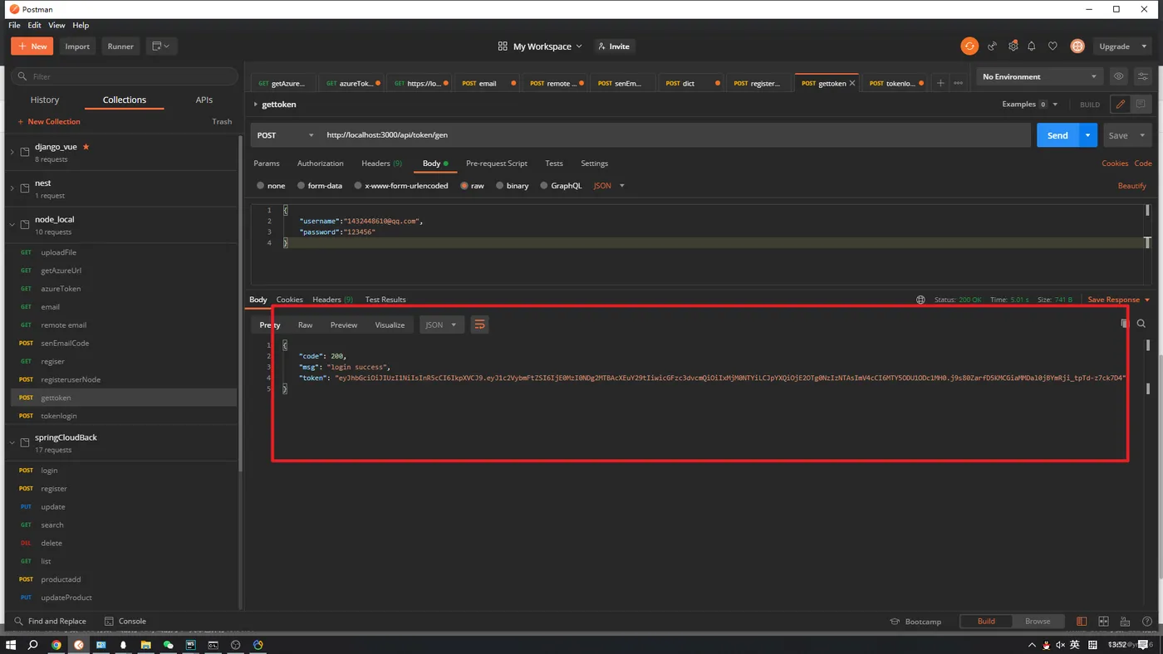Viewport: 1163px width, 654px height.
Task: Star toggle on django_vue collection
Action: pyautogui.click(x=86, y=147)
